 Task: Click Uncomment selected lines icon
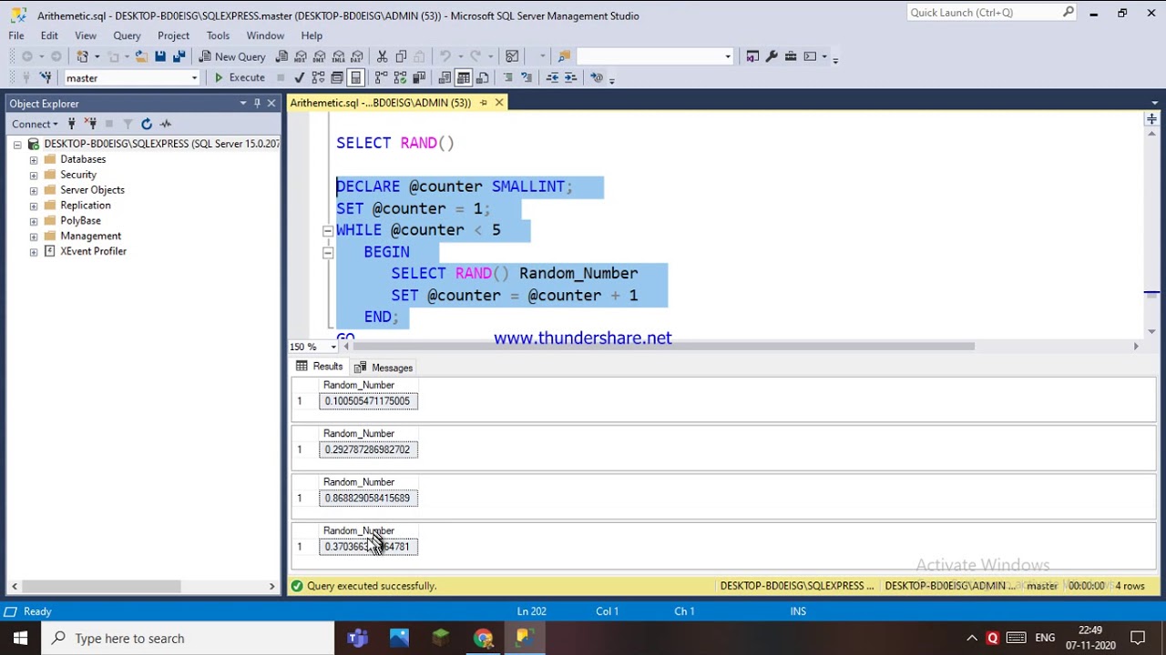tap(527, 77)
